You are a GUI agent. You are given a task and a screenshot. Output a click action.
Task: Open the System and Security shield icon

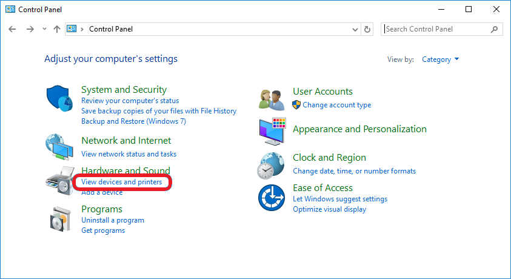[x=59, y=99]
